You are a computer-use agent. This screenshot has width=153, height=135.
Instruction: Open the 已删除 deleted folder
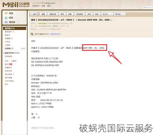8,45
